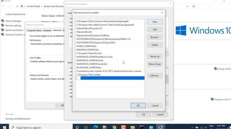
Task: Open Computer Name tab in System Properties
Action: pyautogui.click(x=34, y=30)
